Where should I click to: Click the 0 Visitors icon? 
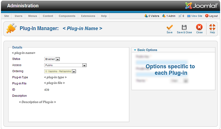coord(146,16)
